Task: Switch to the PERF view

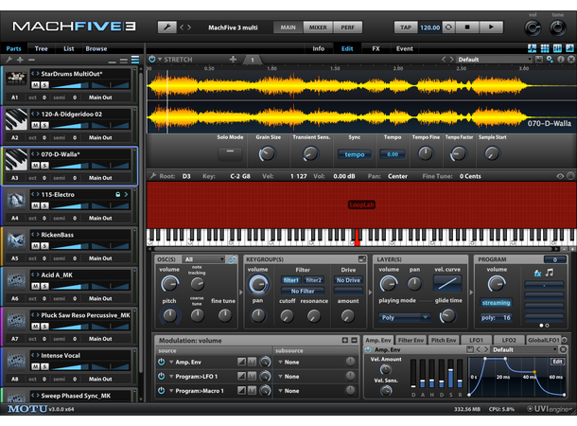Action: pos(347,27)
